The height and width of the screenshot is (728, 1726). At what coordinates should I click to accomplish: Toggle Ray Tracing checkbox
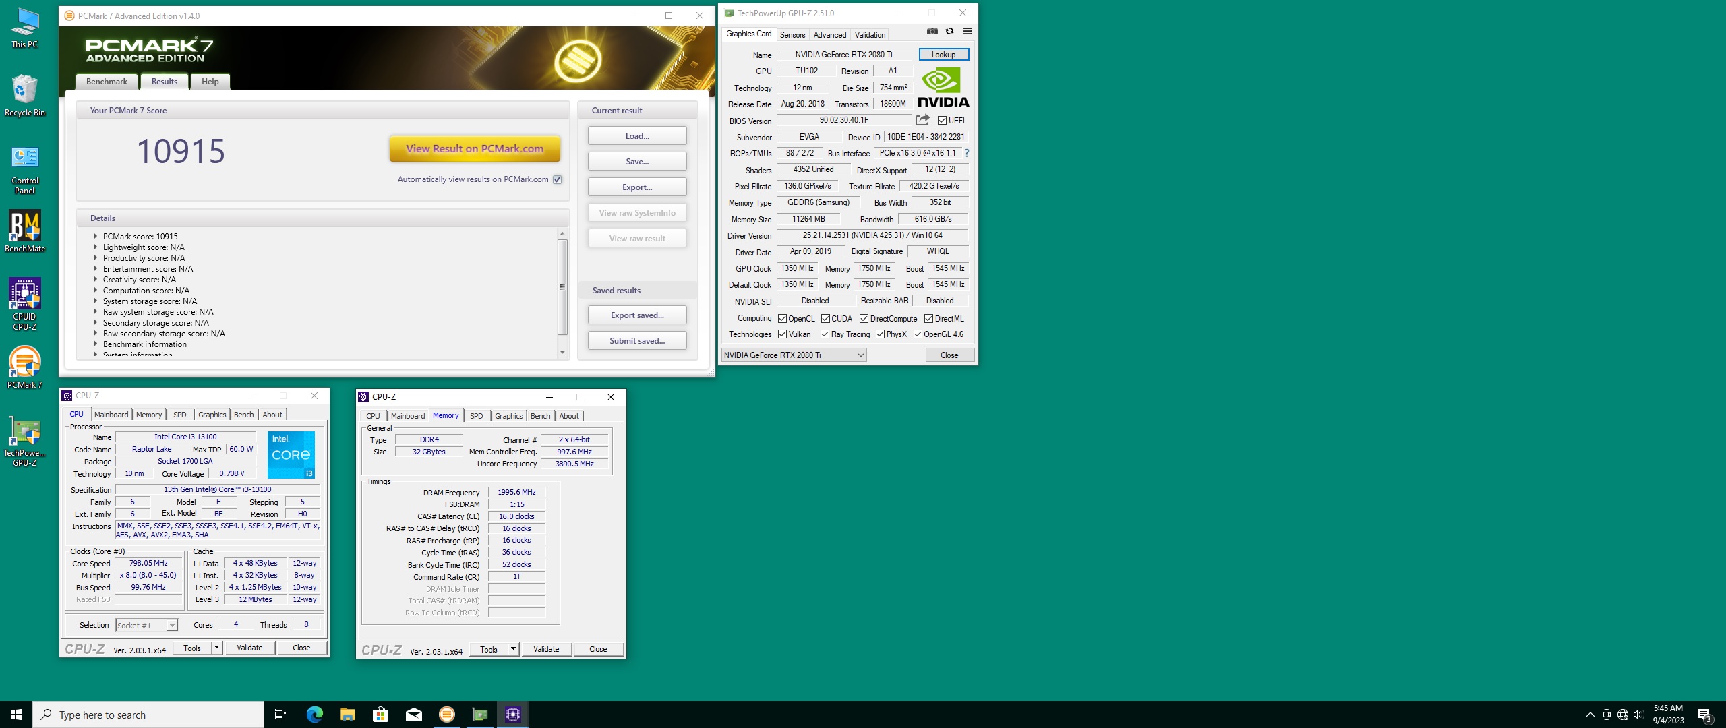825,334
